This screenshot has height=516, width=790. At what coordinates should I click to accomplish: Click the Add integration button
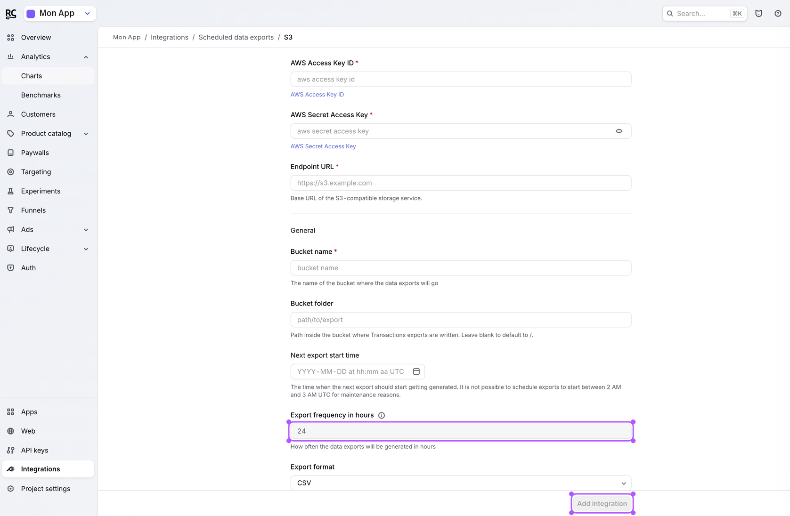coord(602,504)
